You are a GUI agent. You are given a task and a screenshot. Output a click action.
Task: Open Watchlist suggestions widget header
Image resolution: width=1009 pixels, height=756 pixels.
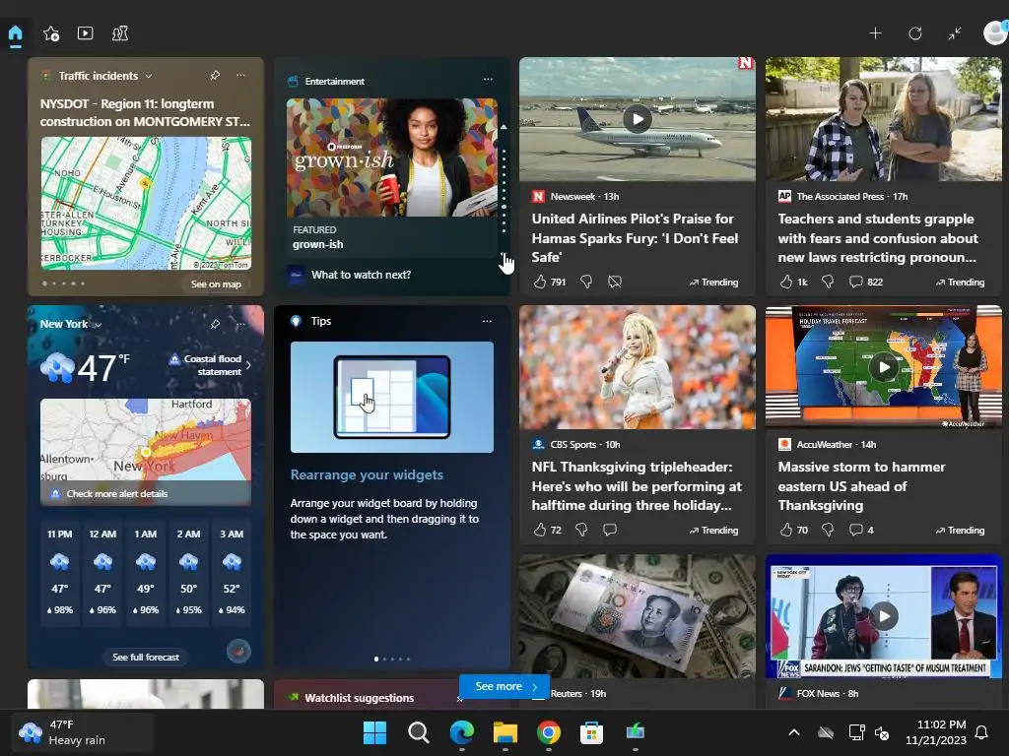[x=359, y=698]
